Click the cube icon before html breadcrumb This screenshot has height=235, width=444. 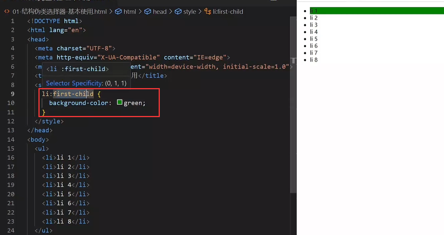[118, 12]
